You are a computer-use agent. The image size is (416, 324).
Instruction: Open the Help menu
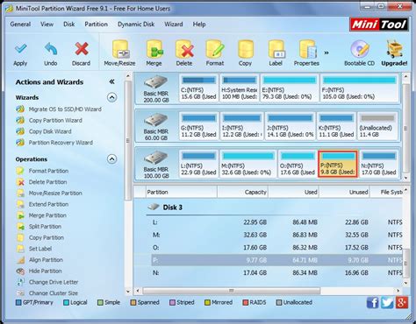click(199, 25)
